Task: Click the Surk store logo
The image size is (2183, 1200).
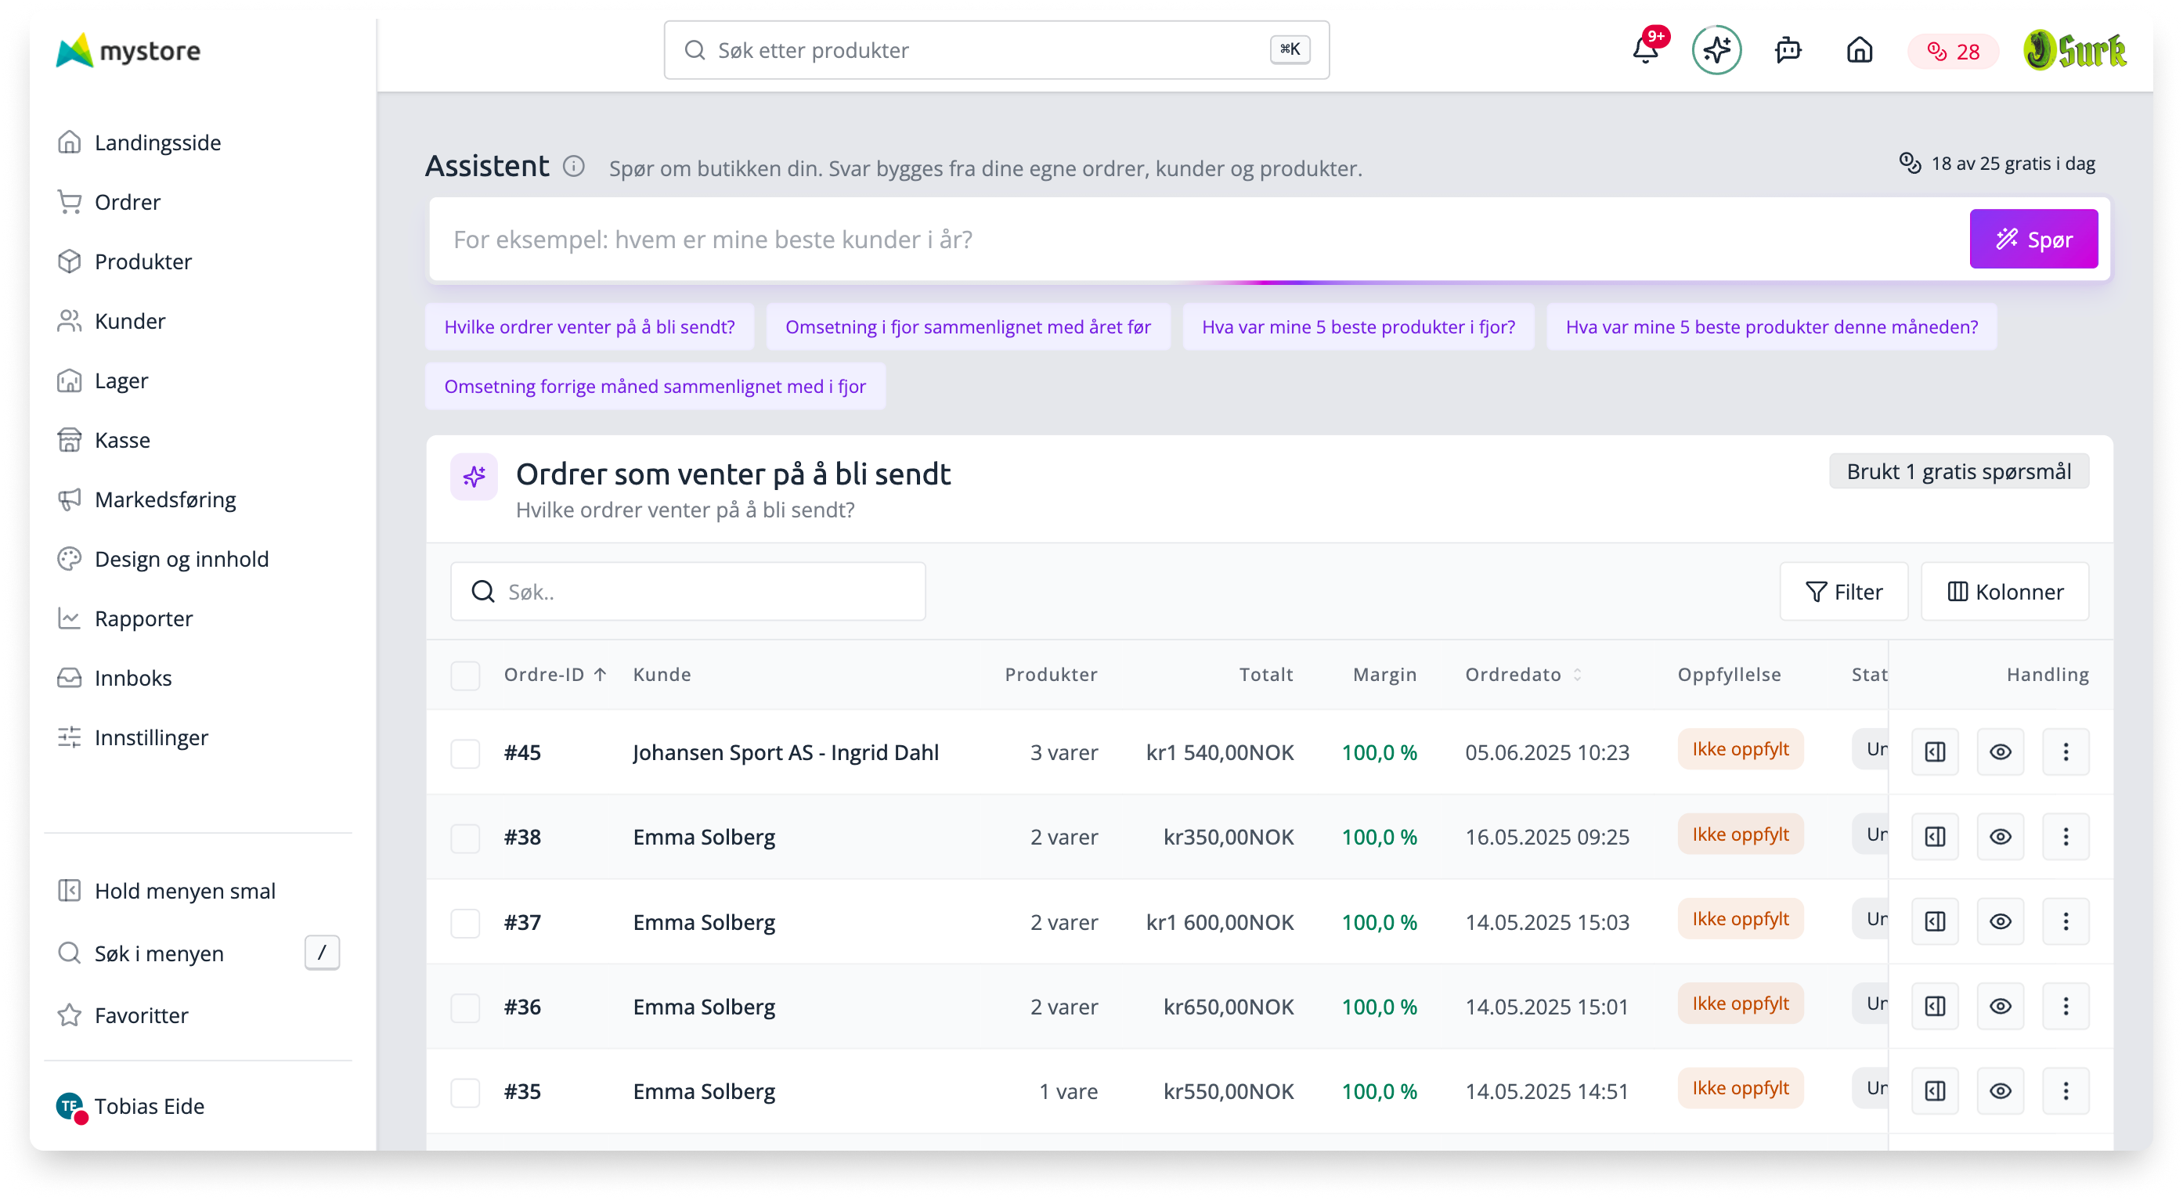Action: (x=2074, y=50)
